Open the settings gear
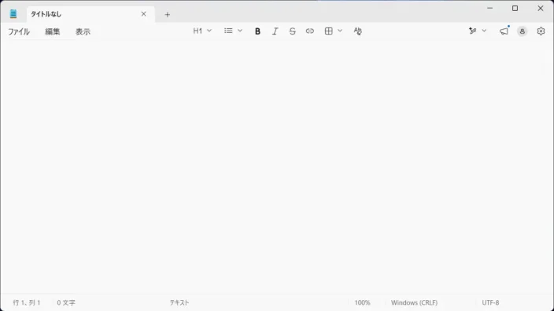Viewport: 554px width, 311px height. tap(541, 31)
